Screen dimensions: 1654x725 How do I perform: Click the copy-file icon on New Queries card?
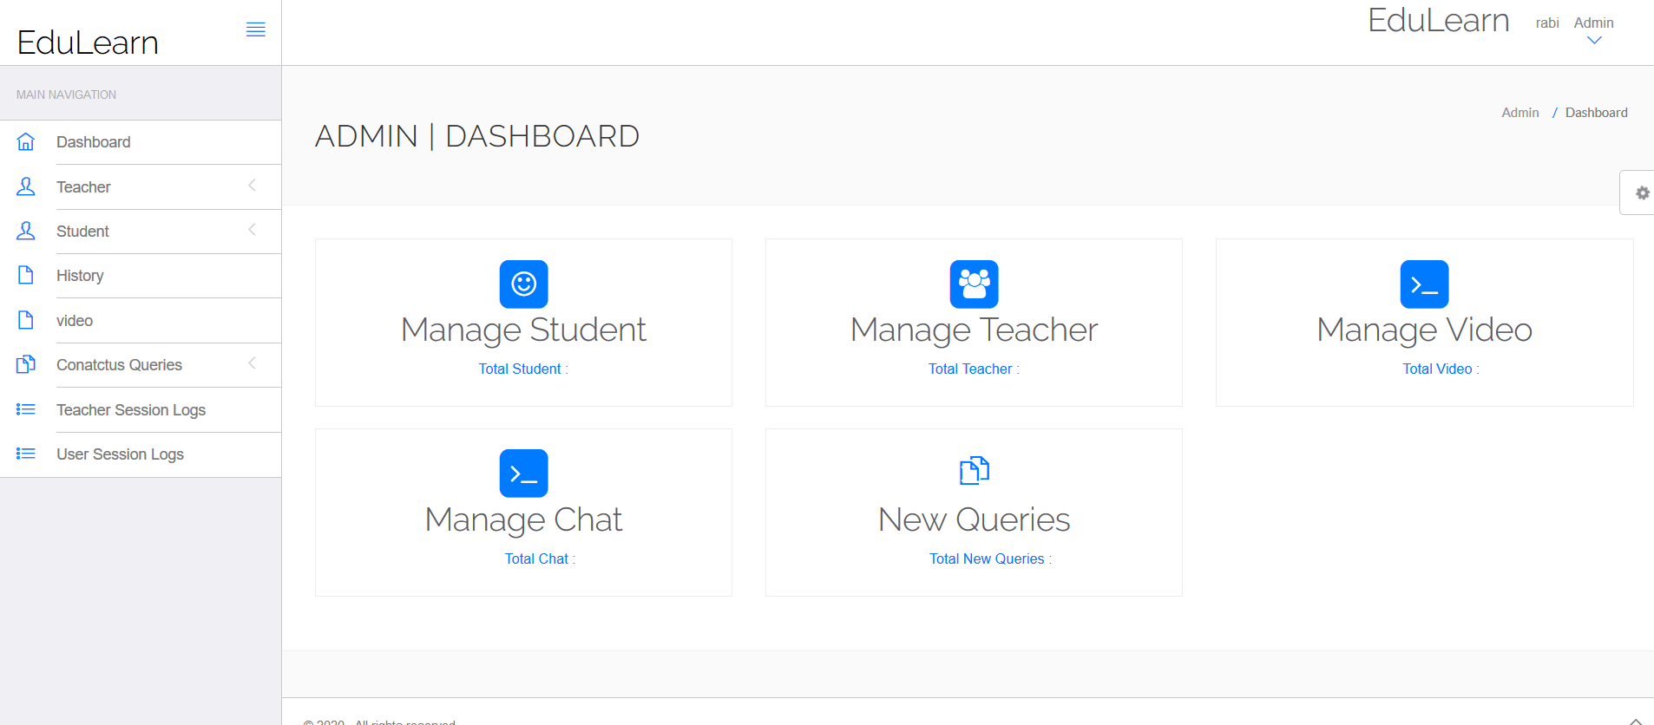pyautogui.click(x=973, y=471)
